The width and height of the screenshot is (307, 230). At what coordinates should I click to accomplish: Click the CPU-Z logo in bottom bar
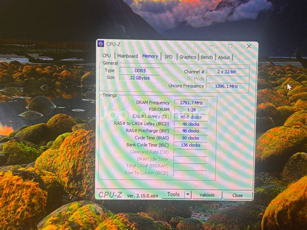coord(110,195)
